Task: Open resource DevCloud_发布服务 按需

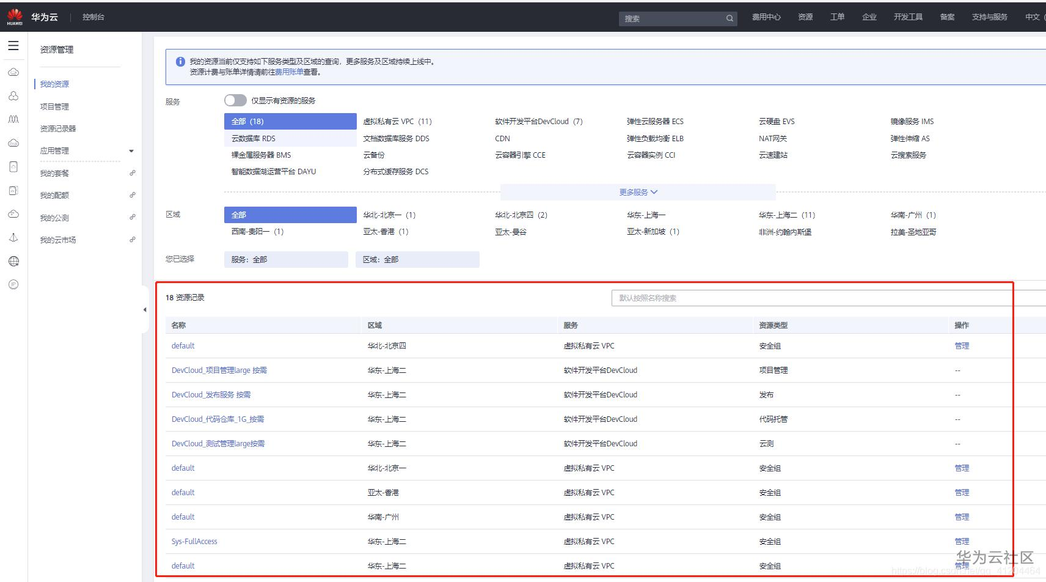Action: pos(211,395)
